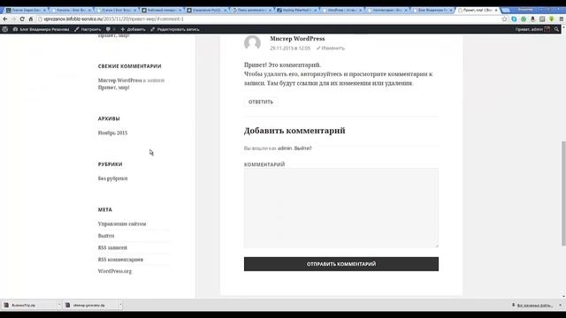Open the 'WordPress.org' link

[x=115, y=271]
